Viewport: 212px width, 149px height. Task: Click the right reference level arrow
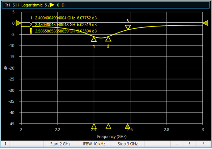(205, 23)
